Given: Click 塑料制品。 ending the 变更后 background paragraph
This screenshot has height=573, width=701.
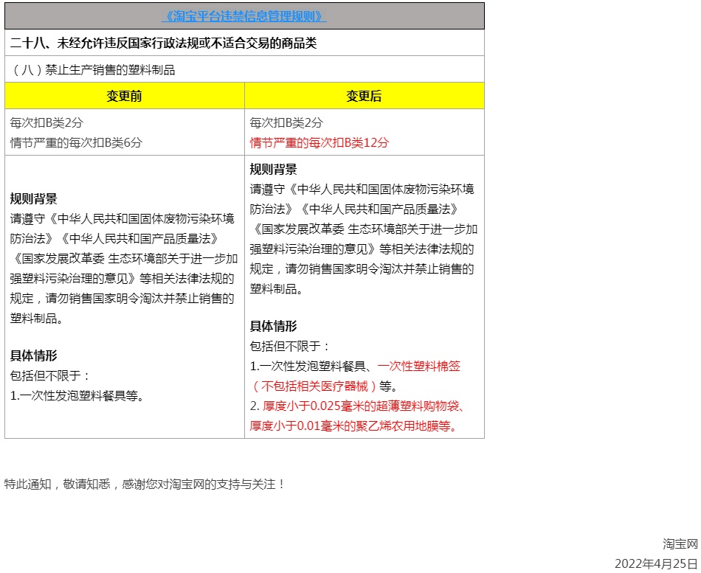Looking at the screenshot, I should click(277, 289).
